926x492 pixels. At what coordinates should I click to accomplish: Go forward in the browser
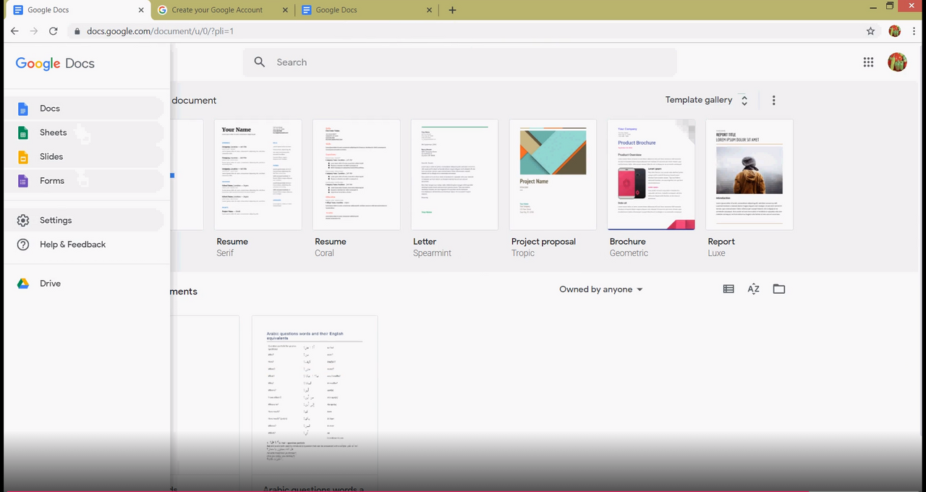pyautogui.click(x=34, y=31)
